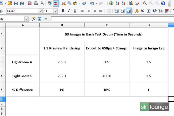The image size is (174, 116).
Task: Apply currency number format
Action: [137, 11]
